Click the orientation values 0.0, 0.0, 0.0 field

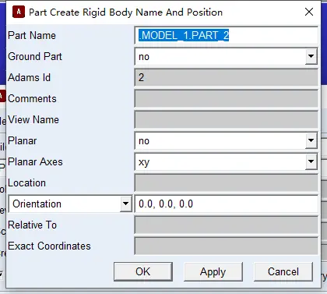point(227,204)
